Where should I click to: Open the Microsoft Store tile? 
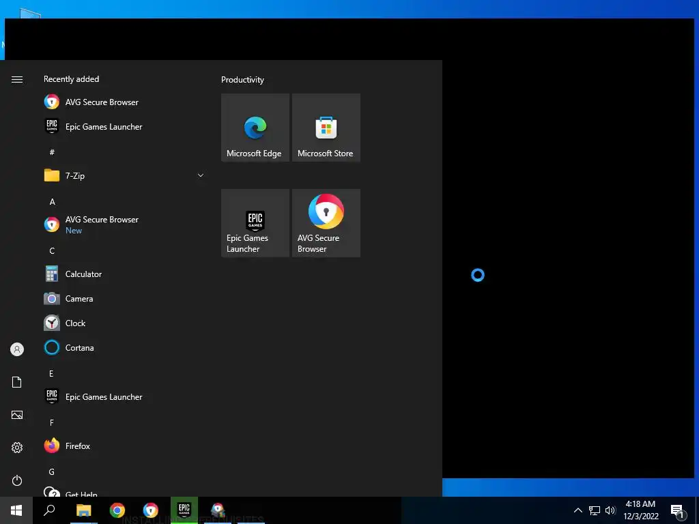(326, 128)
